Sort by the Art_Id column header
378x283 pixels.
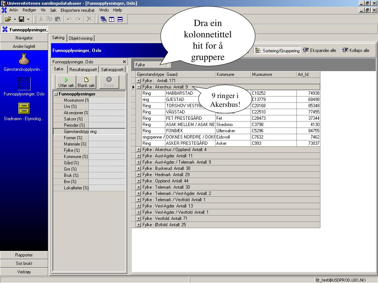[x=308, y=74]
